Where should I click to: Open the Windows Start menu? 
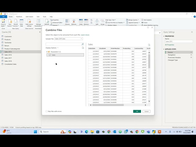(36, 132)
